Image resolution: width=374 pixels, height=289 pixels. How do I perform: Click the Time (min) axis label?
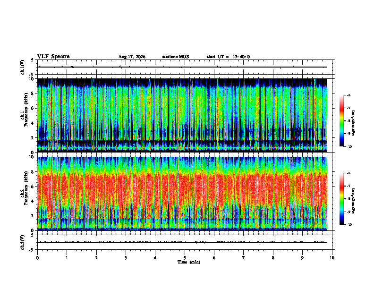[x=189, y=262]
